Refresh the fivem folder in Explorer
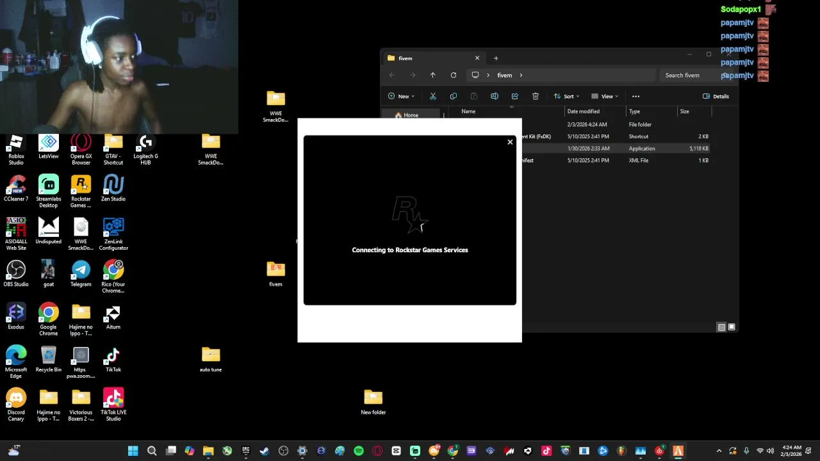Image resolution: width=820 pixels, height=461 pixels. [x=454, y=75]
